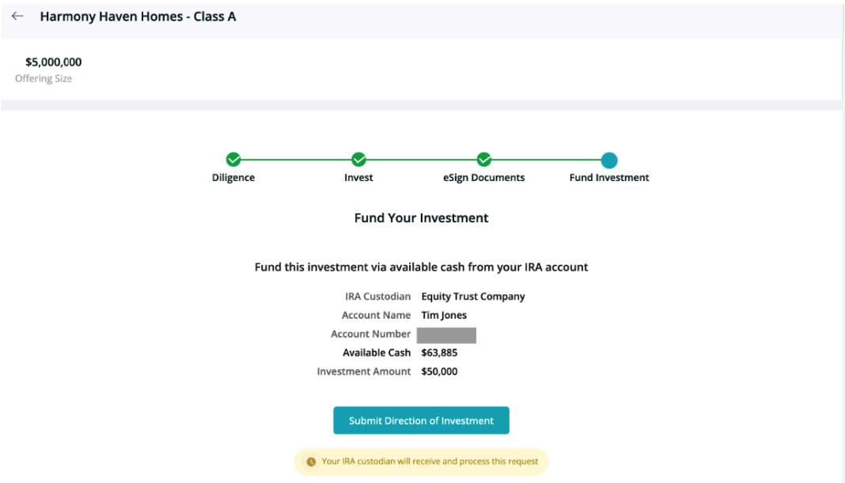Select the Fund Investment step label
Screen dimensions: 845x483
coord(608,177)
